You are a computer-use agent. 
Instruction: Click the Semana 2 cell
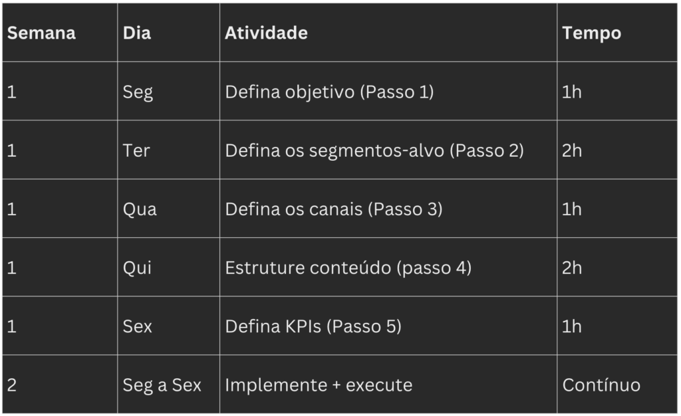[12, 385]
